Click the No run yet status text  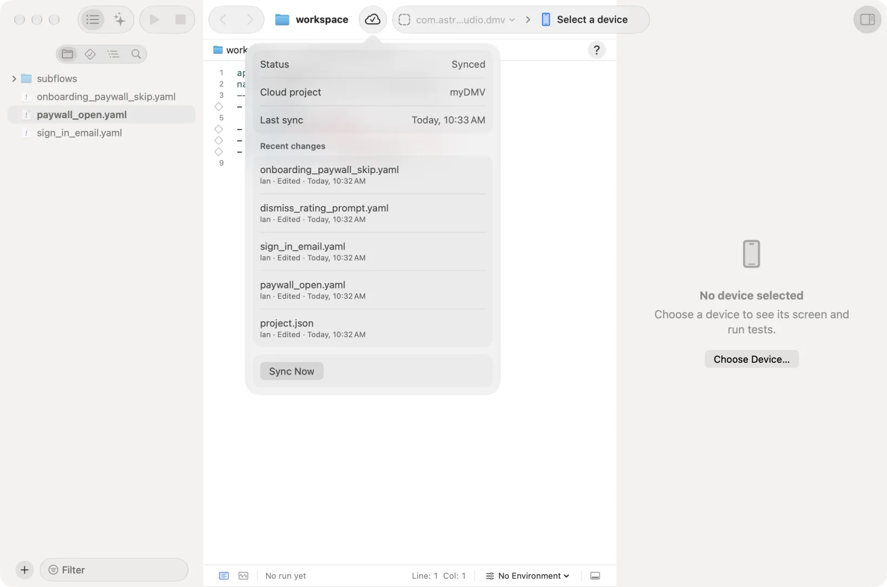pyautogui.click(x=286, y=576)
